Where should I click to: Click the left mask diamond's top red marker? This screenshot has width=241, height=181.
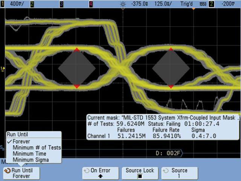pos(77,50)
